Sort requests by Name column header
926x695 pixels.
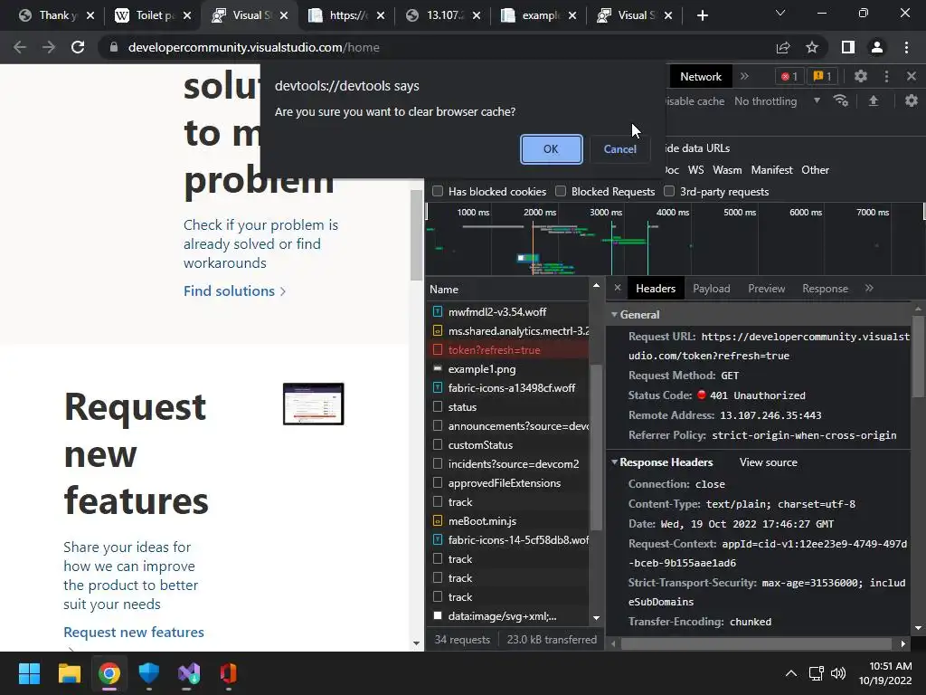tap(508, 289)
